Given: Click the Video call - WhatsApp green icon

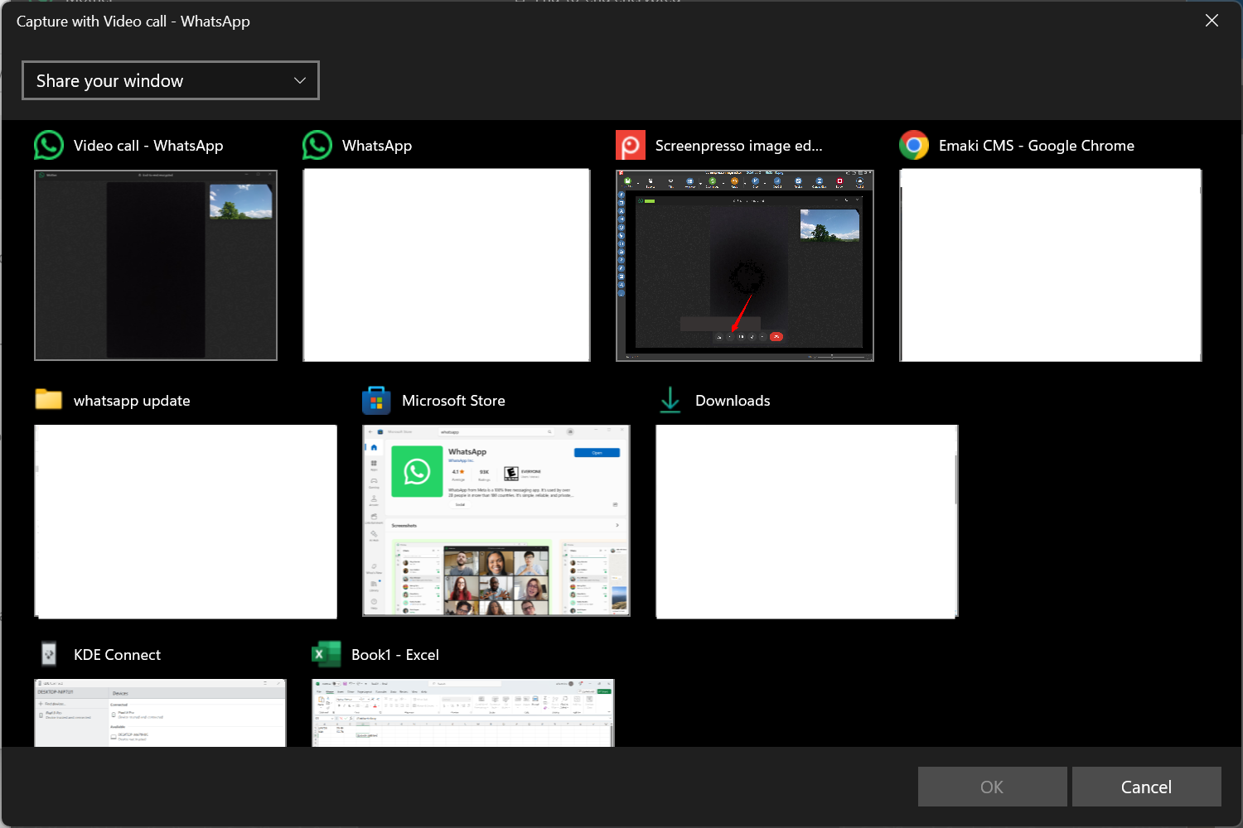Looking at the screenshot, I should pos(48,145).
